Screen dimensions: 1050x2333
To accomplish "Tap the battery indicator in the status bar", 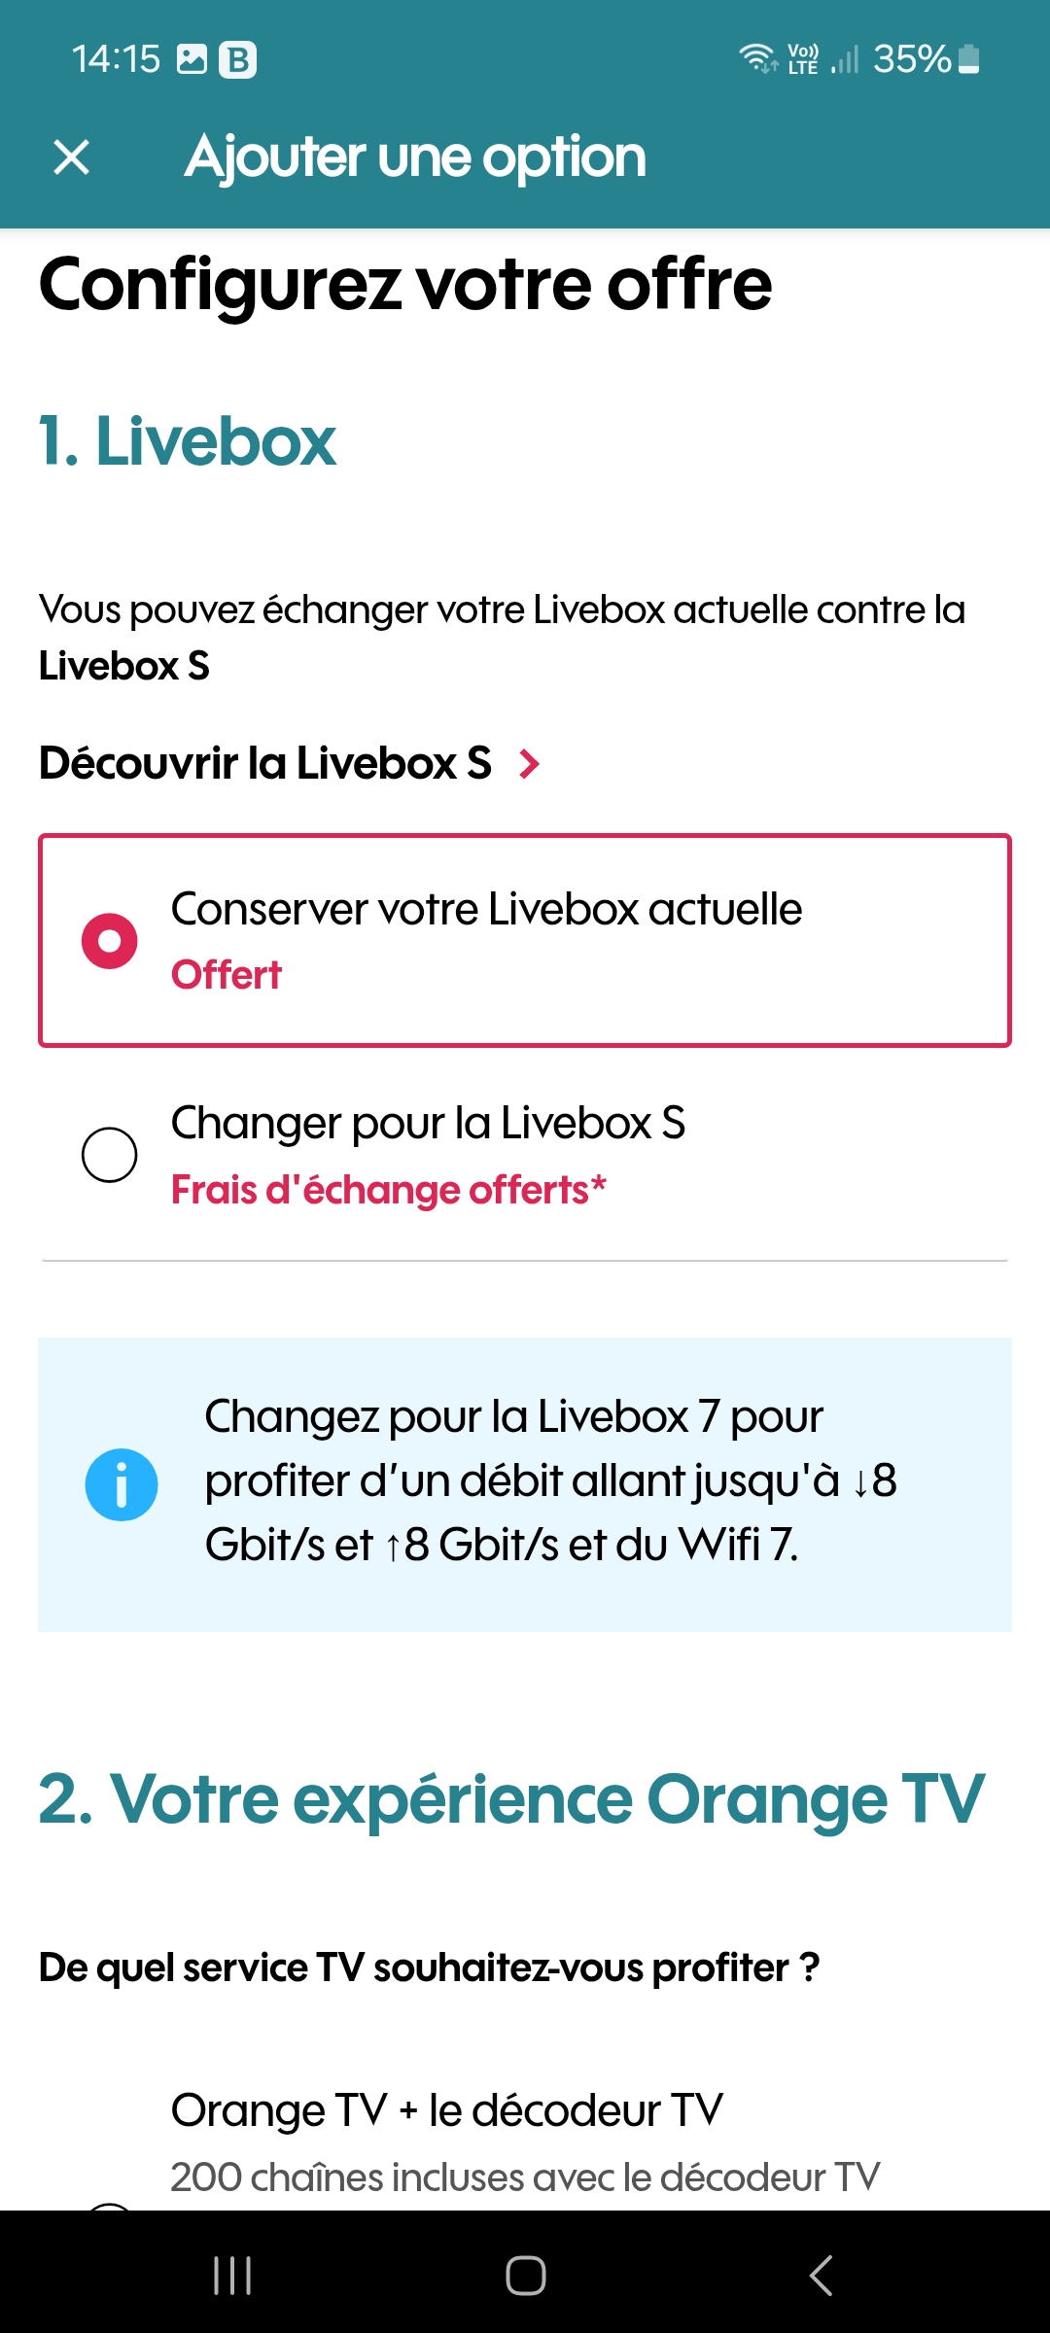I will 967,58.
